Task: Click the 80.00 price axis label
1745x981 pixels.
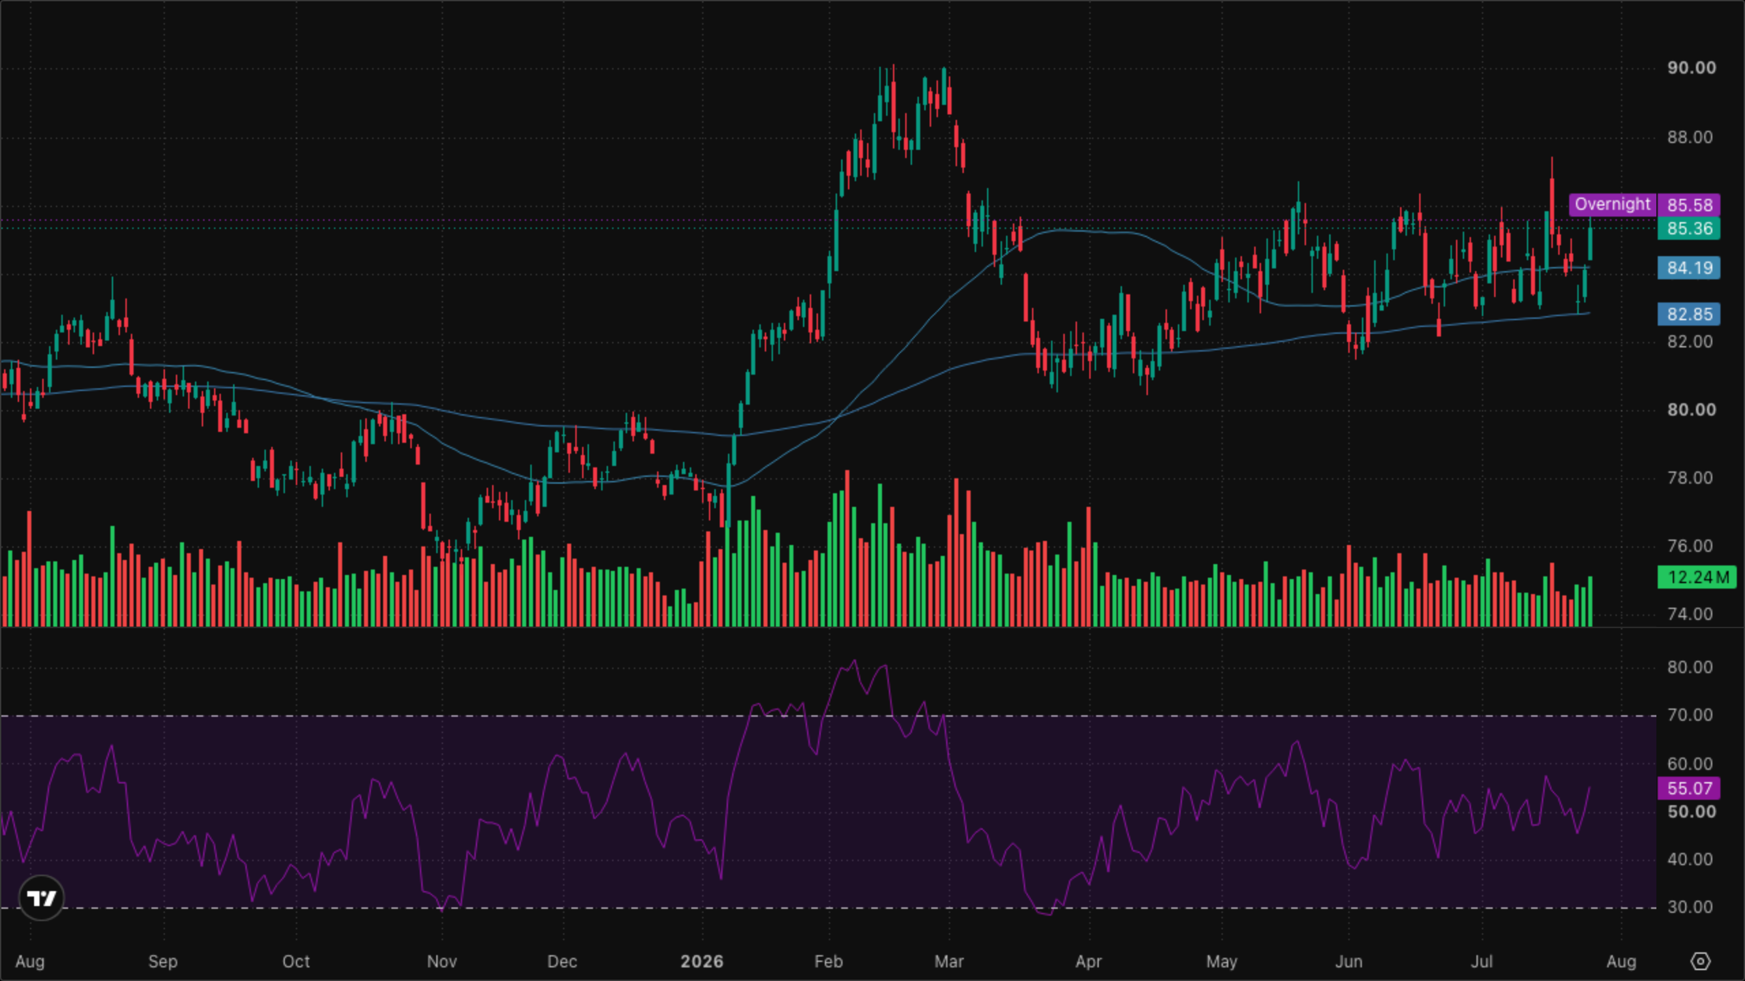Action: (x=1691, y=410)
